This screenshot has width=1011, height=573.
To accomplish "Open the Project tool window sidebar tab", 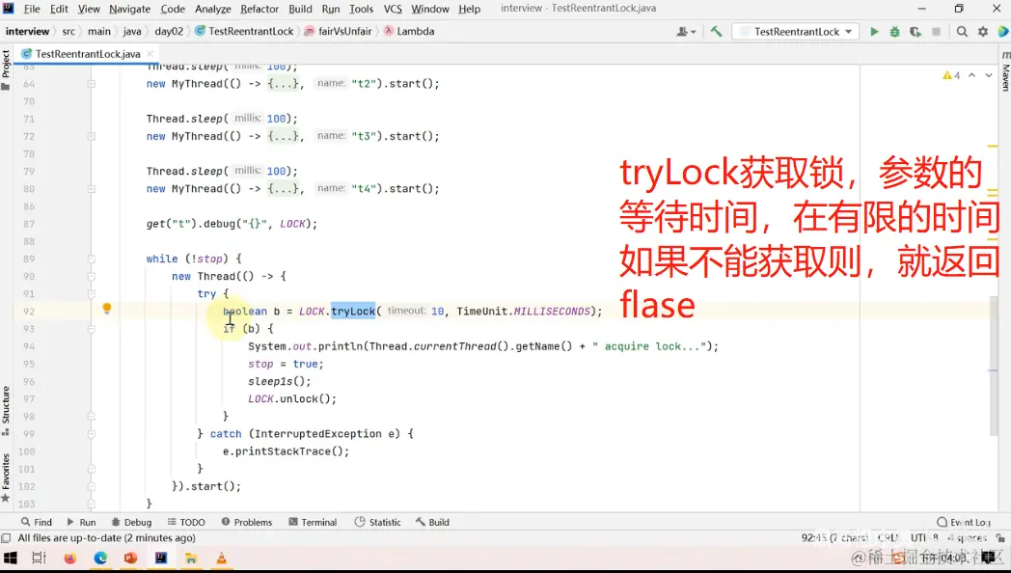I will point(6,69).
